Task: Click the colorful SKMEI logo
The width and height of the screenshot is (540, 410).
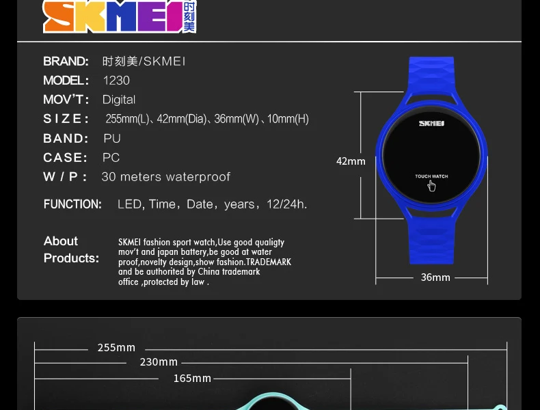Action: click(119, 16)
